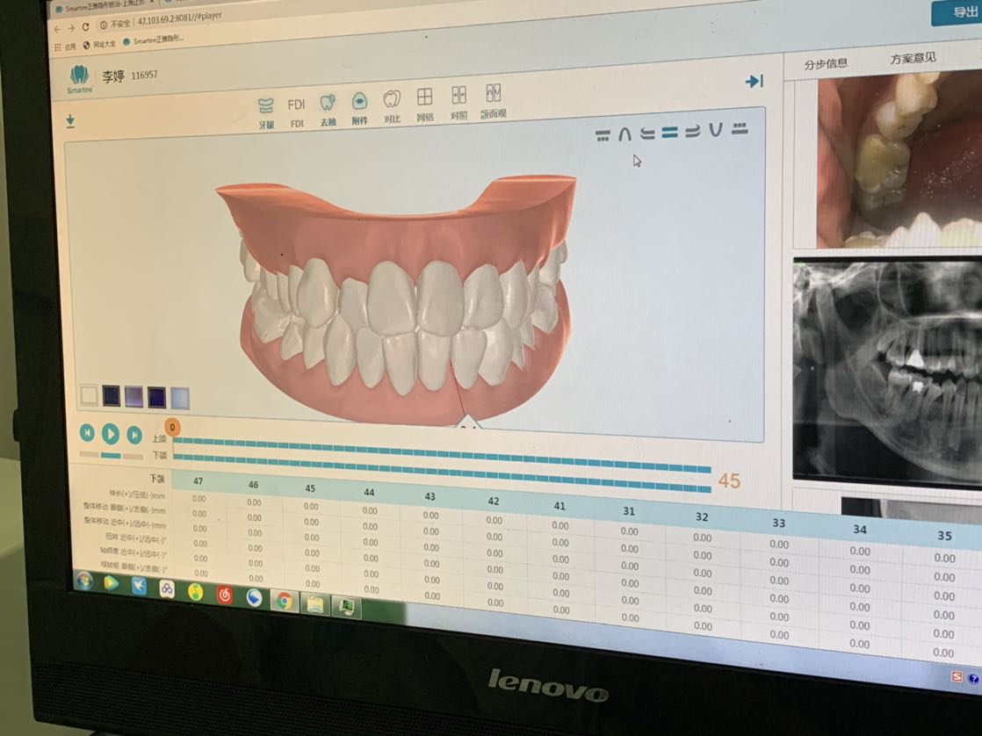Select the deep indigo background swatch

tap(156, 398)
